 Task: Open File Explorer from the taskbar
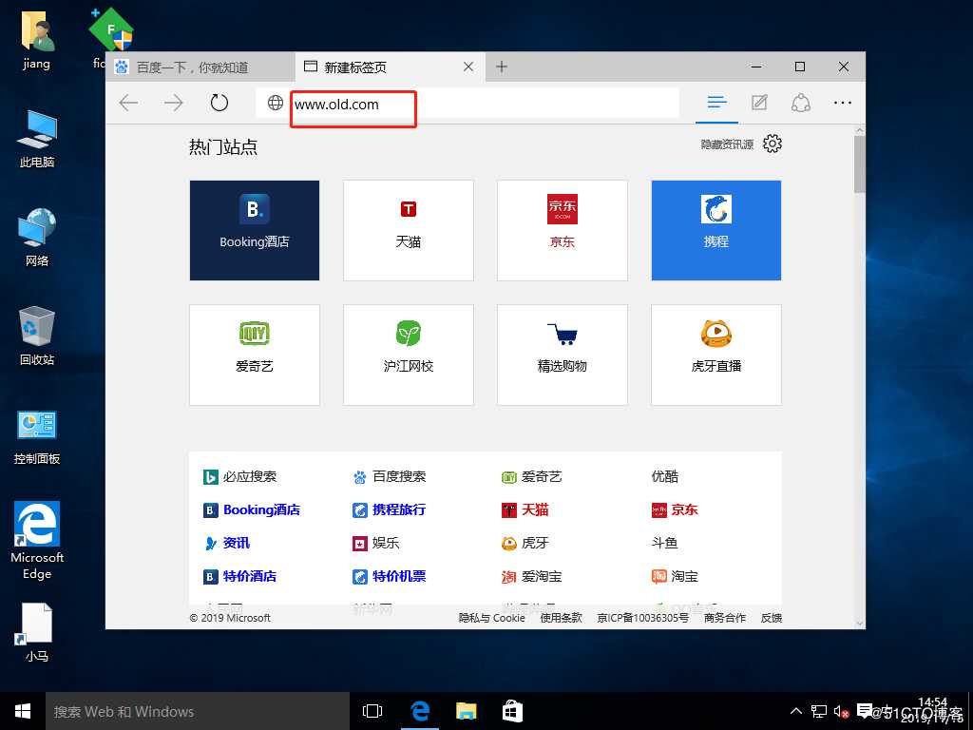coord(466,711)
